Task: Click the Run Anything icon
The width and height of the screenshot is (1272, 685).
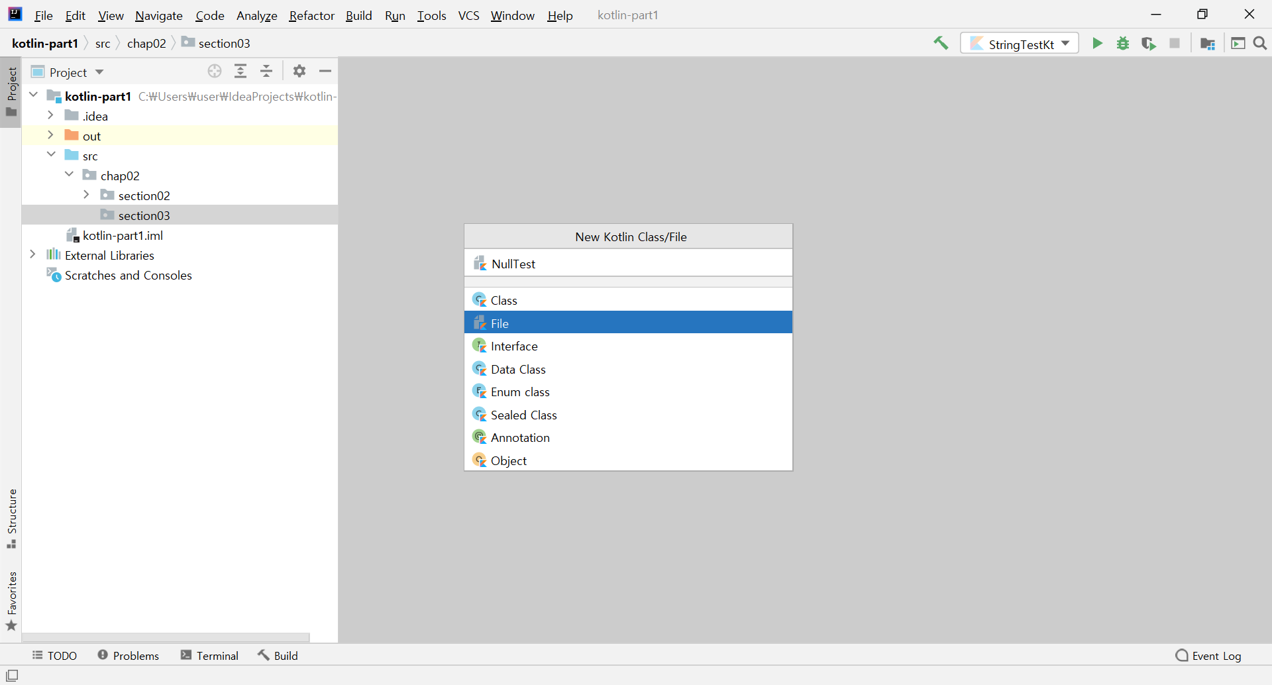Action: click(x=1238, y=44)
